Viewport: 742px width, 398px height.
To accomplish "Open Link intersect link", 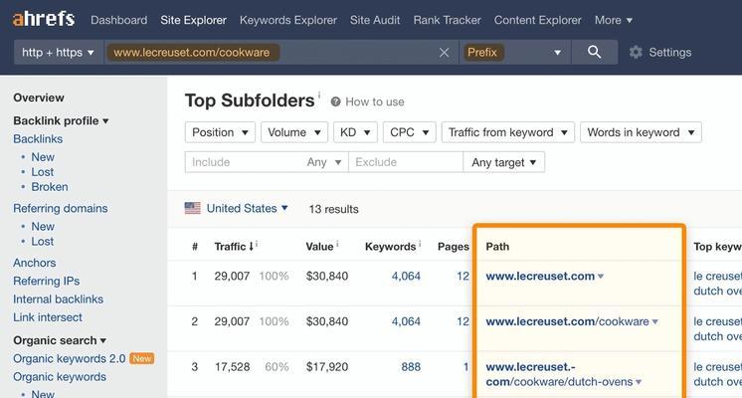I will (x=48, y=317).
